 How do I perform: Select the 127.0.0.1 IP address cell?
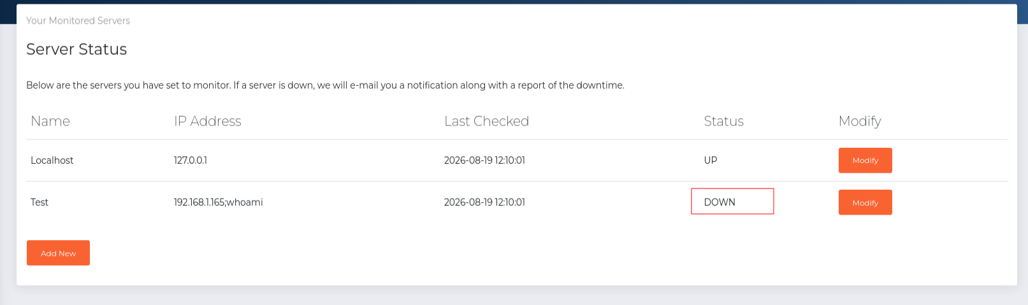[x=191, y=160]
